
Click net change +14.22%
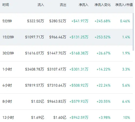pyautogui.click(x=103, y=69)
